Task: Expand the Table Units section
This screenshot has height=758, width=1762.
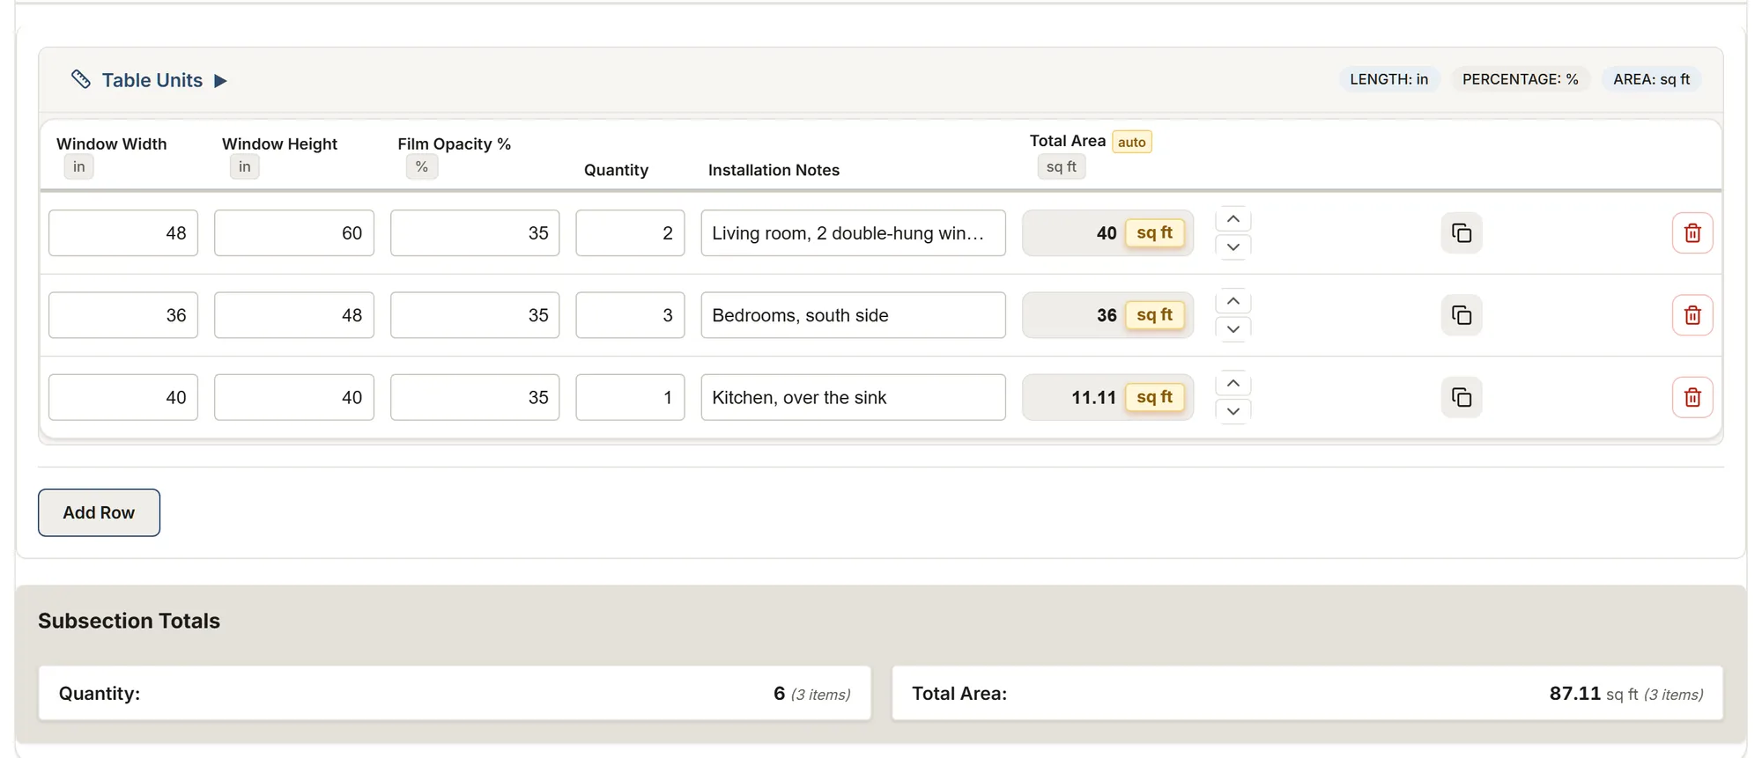Action: (x=221, y=81)
